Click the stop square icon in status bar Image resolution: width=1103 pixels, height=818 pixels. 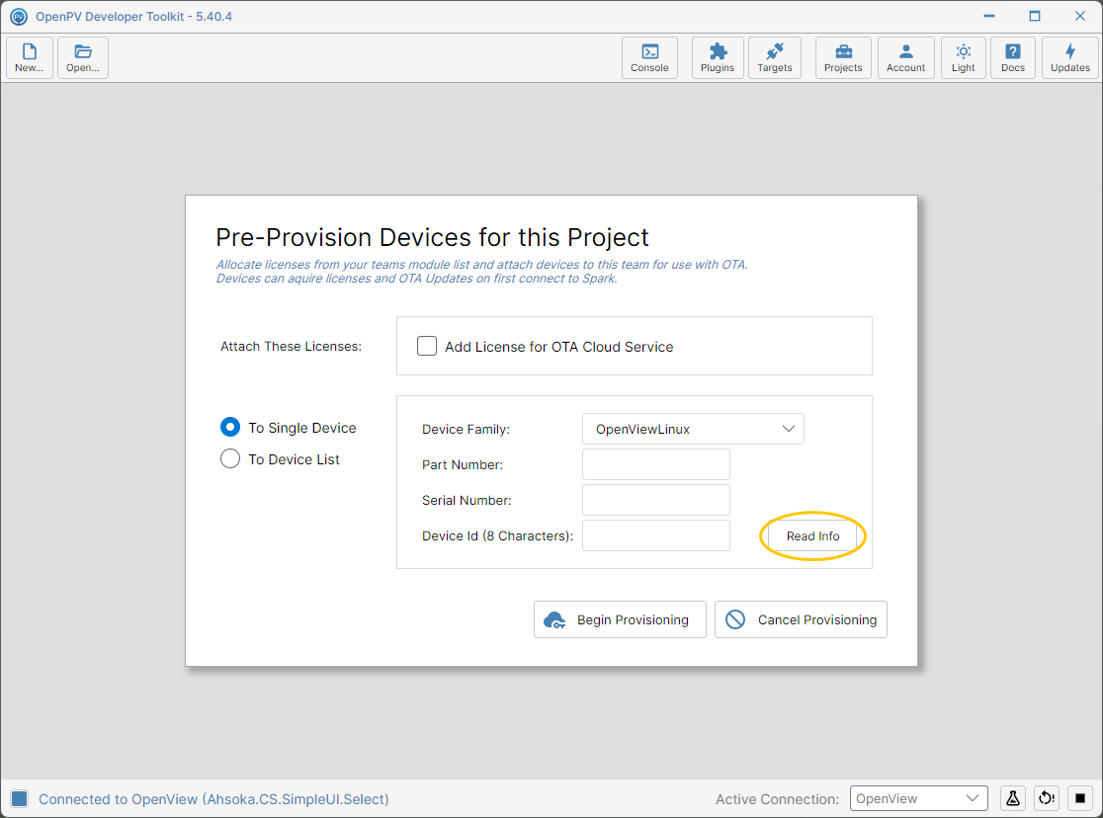(1080, 798)
